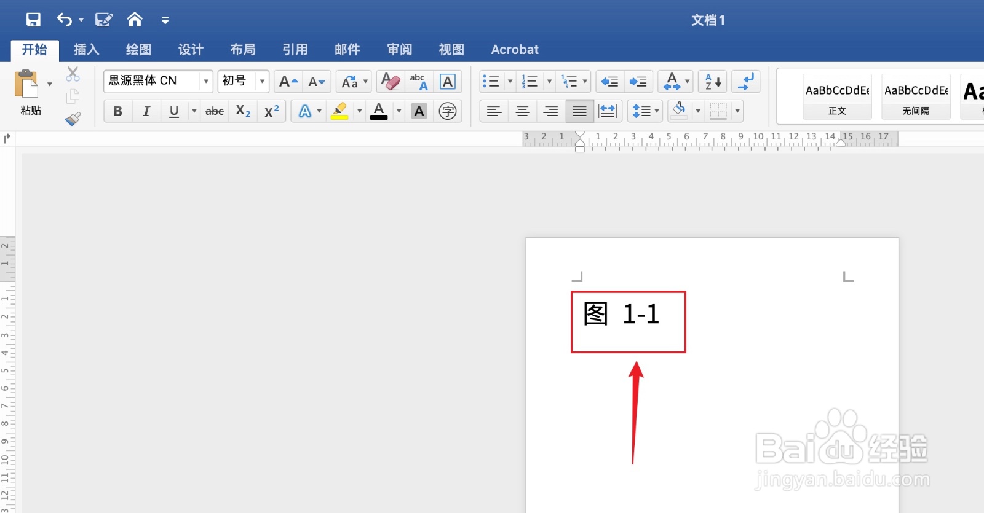The height and width of the screenshot is (513, 984).
Task: Click the Paste clipboard icon
Action: (x=26, y=84)
